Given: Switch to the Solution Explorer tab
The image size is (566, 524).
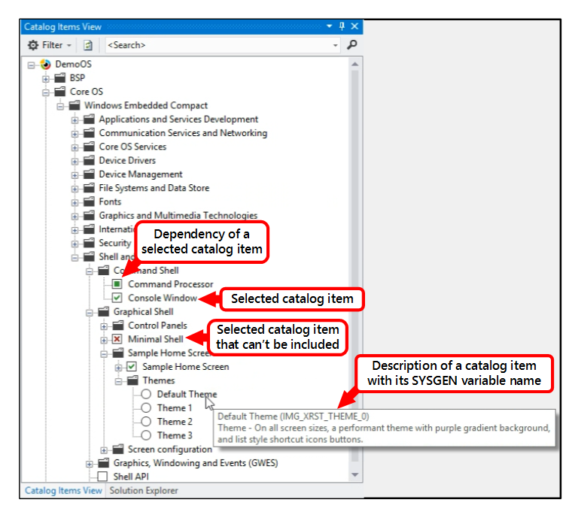Looking at the screenshot, I should click(x=144, y=491).
